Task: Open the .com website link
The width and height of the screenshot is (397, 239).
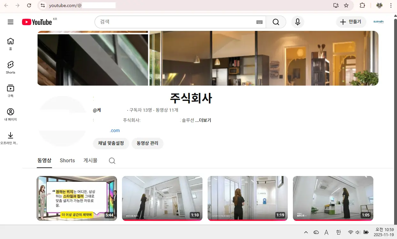Action: 115,130
